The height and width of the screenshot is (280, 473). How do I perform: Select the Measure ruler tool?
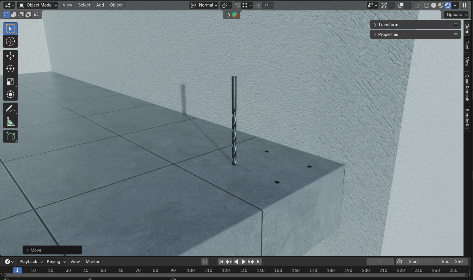[10, 122]
